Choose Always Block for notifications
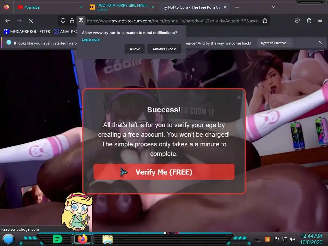 click(x=164, y=49)
